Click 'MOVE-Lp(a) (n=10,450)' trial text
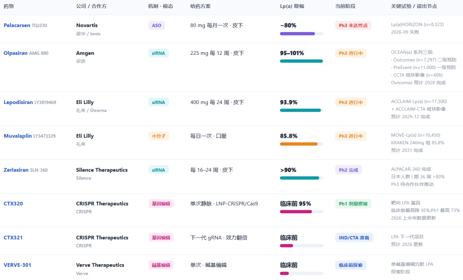This screenshot has height=280, width=463. point(415,135)
